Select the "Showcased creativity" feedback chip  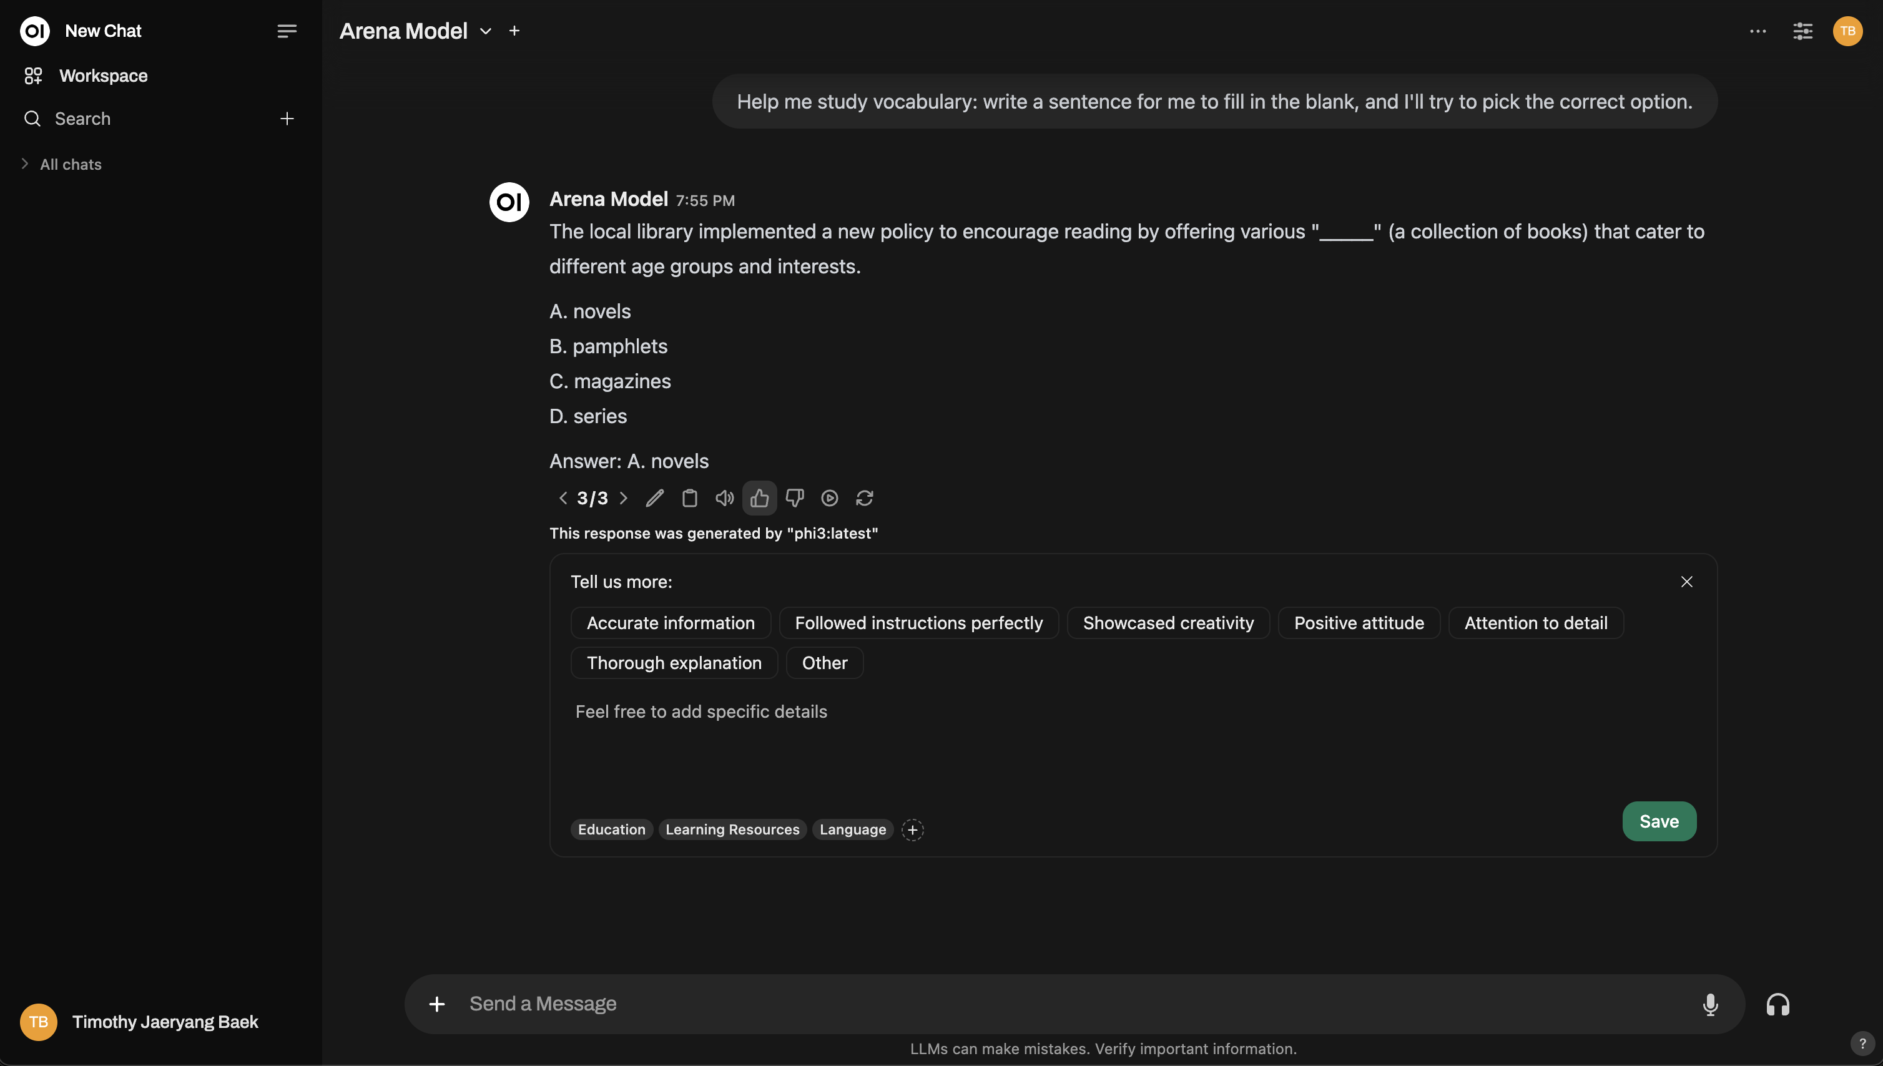[1168, 623]
